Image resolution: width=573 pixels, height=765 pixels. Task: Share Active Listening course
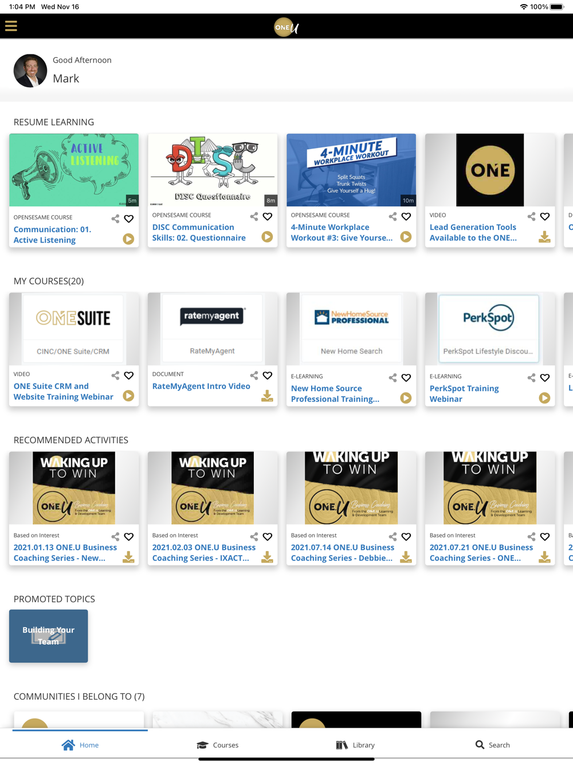pyautogui.click(x=115, y=218)
